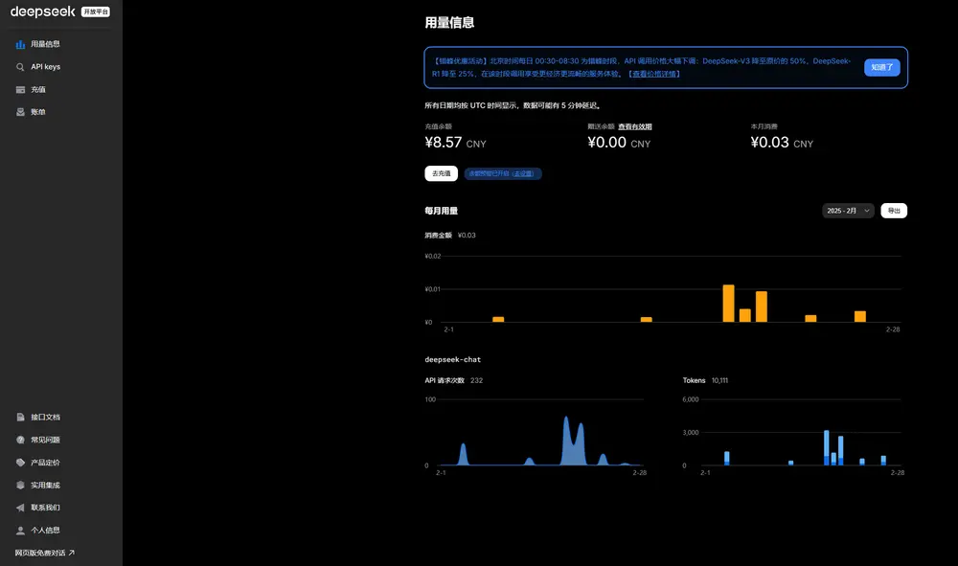958x566 pixels.
Task: Switch to the API keys section
Action: coord(43,66)
